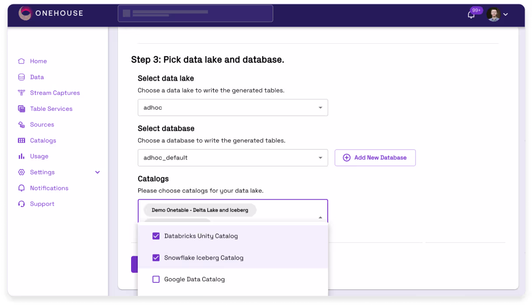Click the Table Services icon
The width and height of the screenshot is (532, 306).
click(21, 109)
